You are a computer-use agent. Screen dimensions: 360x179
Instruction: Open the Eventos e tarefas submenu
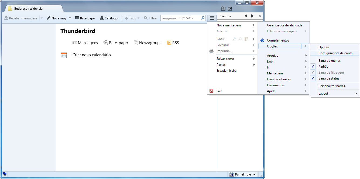(284, 79)
